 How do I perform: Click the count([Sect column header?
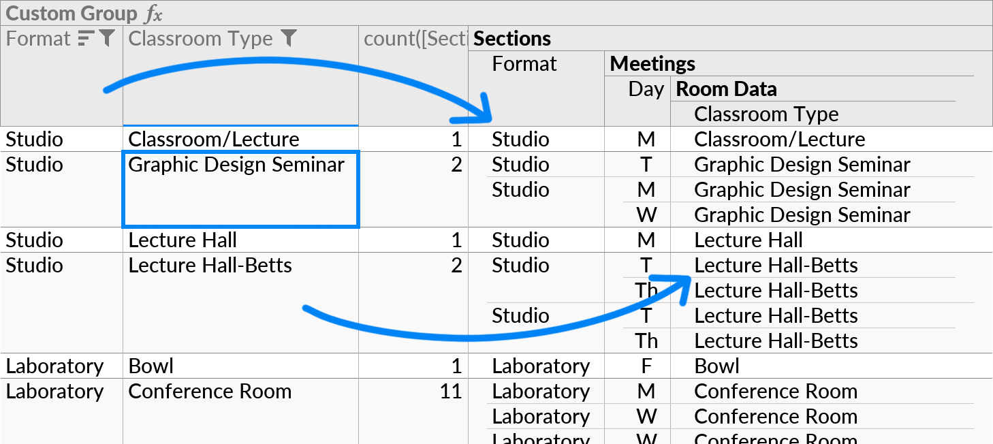(x=412, y=38)
